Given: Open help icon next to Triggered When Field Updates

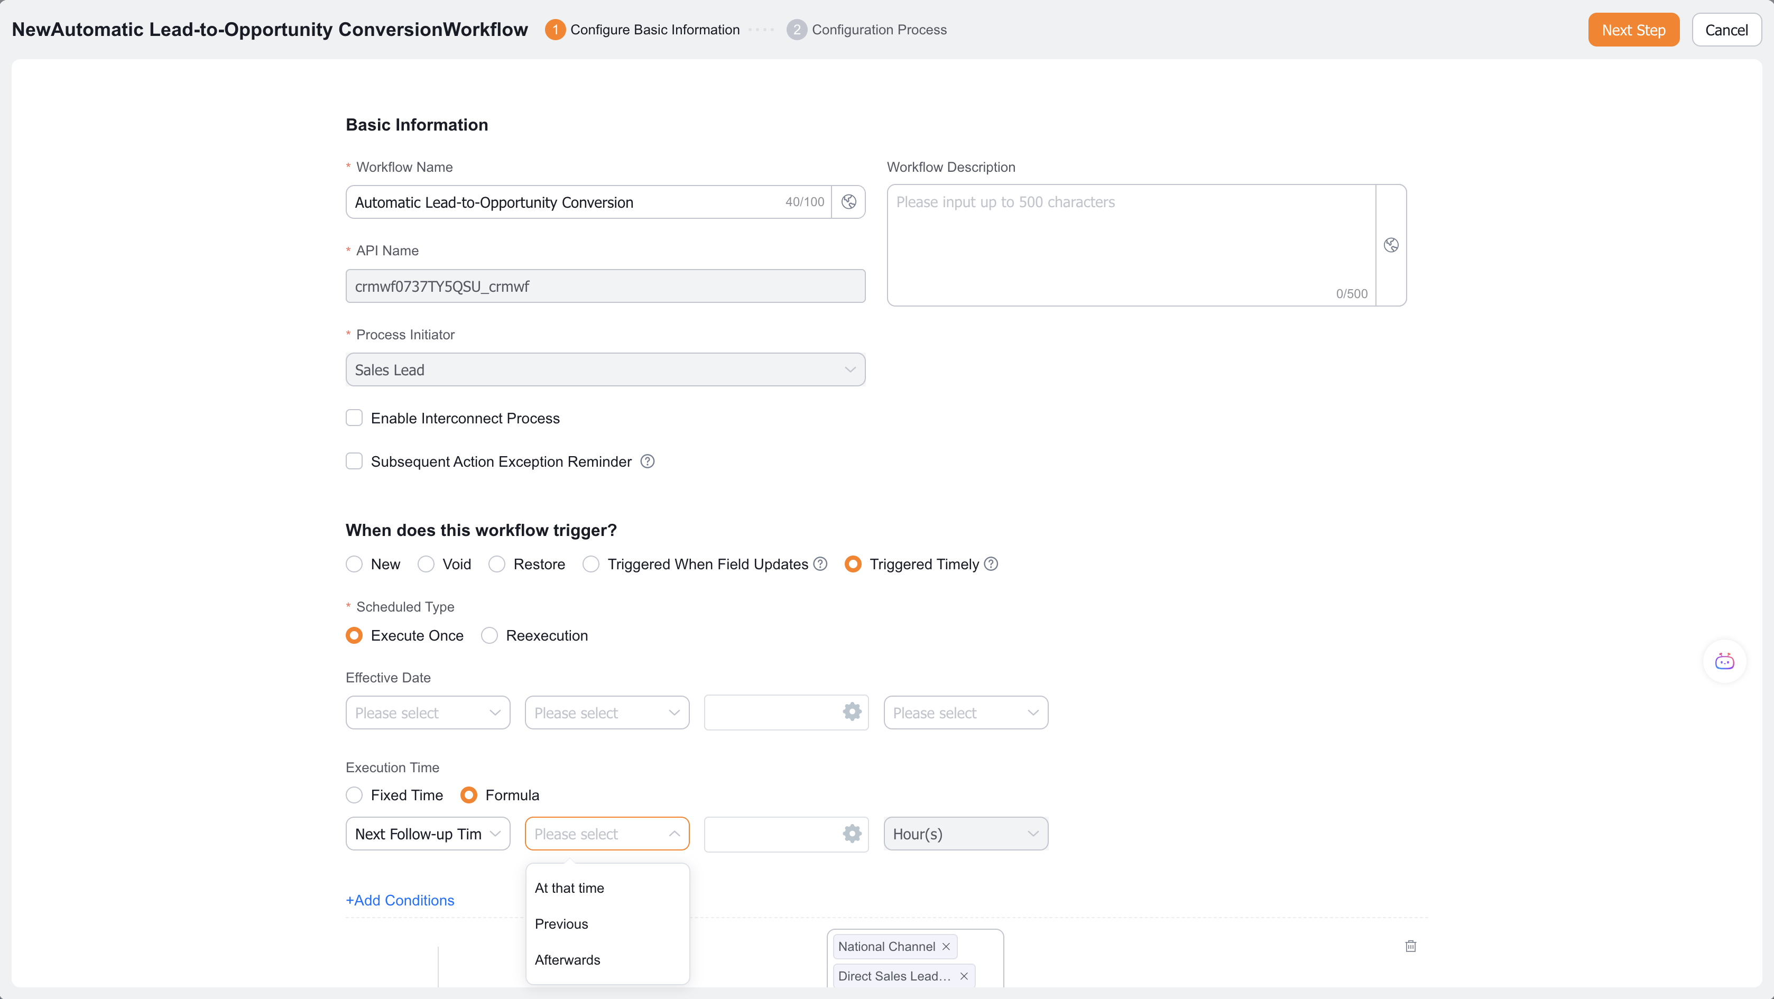Looking at the screenshot, I should [x=820, y=564].
